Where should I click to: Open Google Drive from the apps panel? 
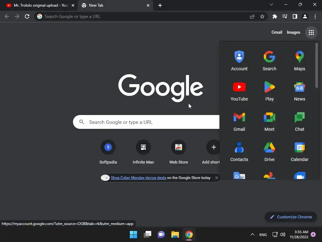(269, 152)
